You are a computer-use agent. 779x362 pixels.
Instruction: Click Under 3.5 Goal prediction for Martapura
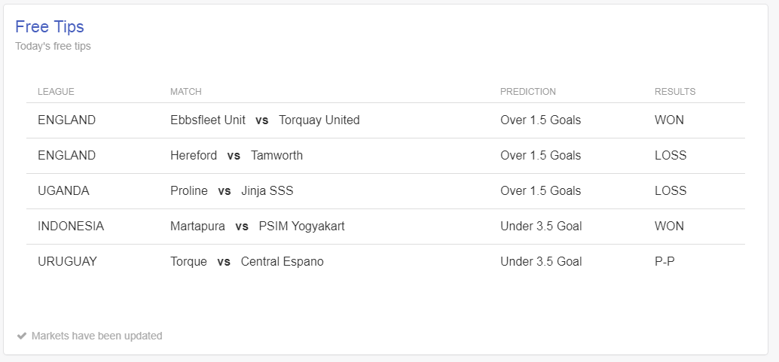(x=541, y=226)
